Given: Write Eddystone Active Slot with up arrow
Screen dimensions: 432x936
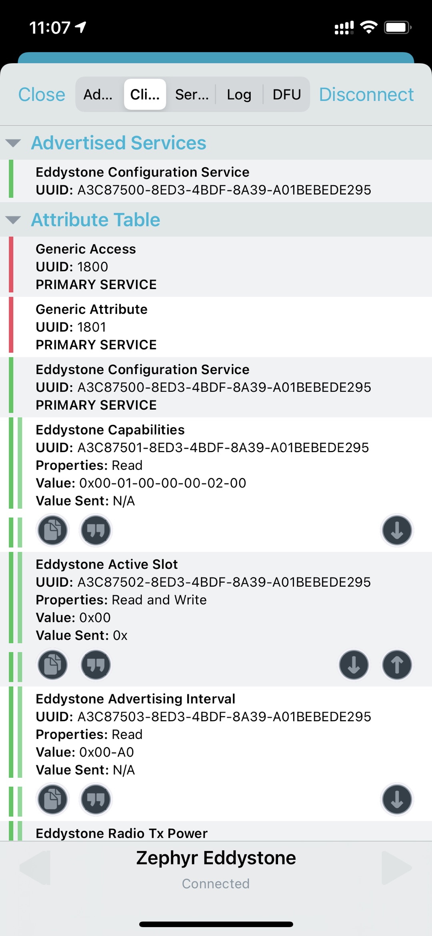Looking at the screenshot, I should (x=397, y=665).
